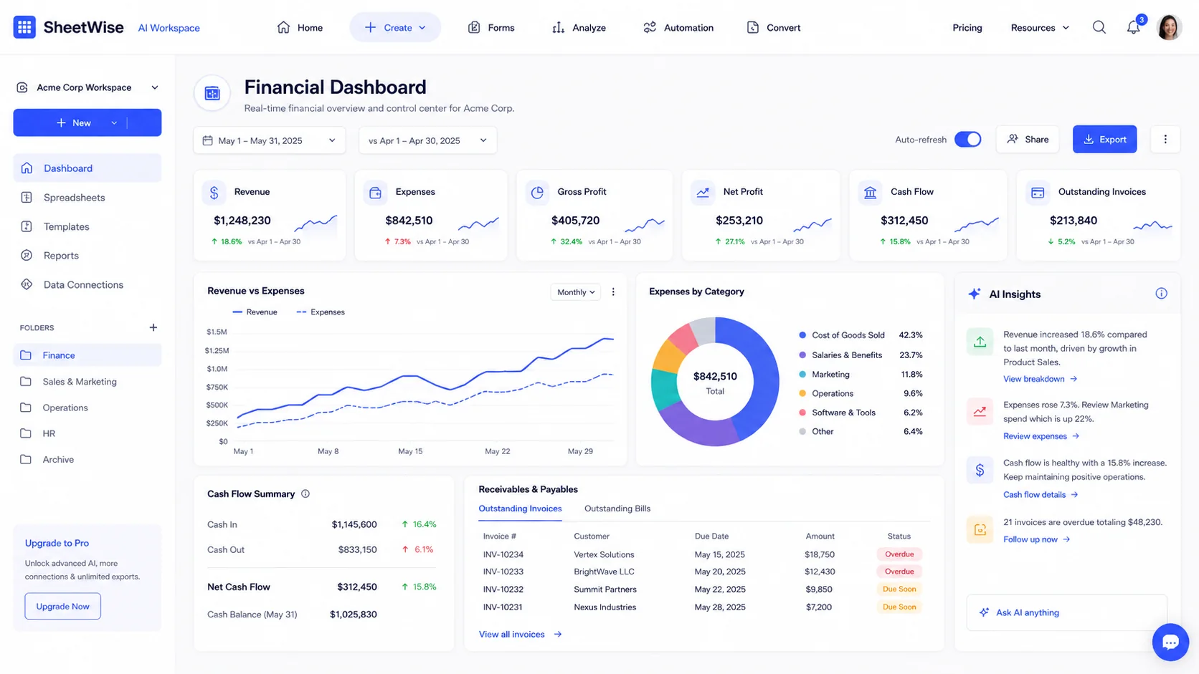Go to Home in top navigation
1199x674 pixels.
coord(300,27)
